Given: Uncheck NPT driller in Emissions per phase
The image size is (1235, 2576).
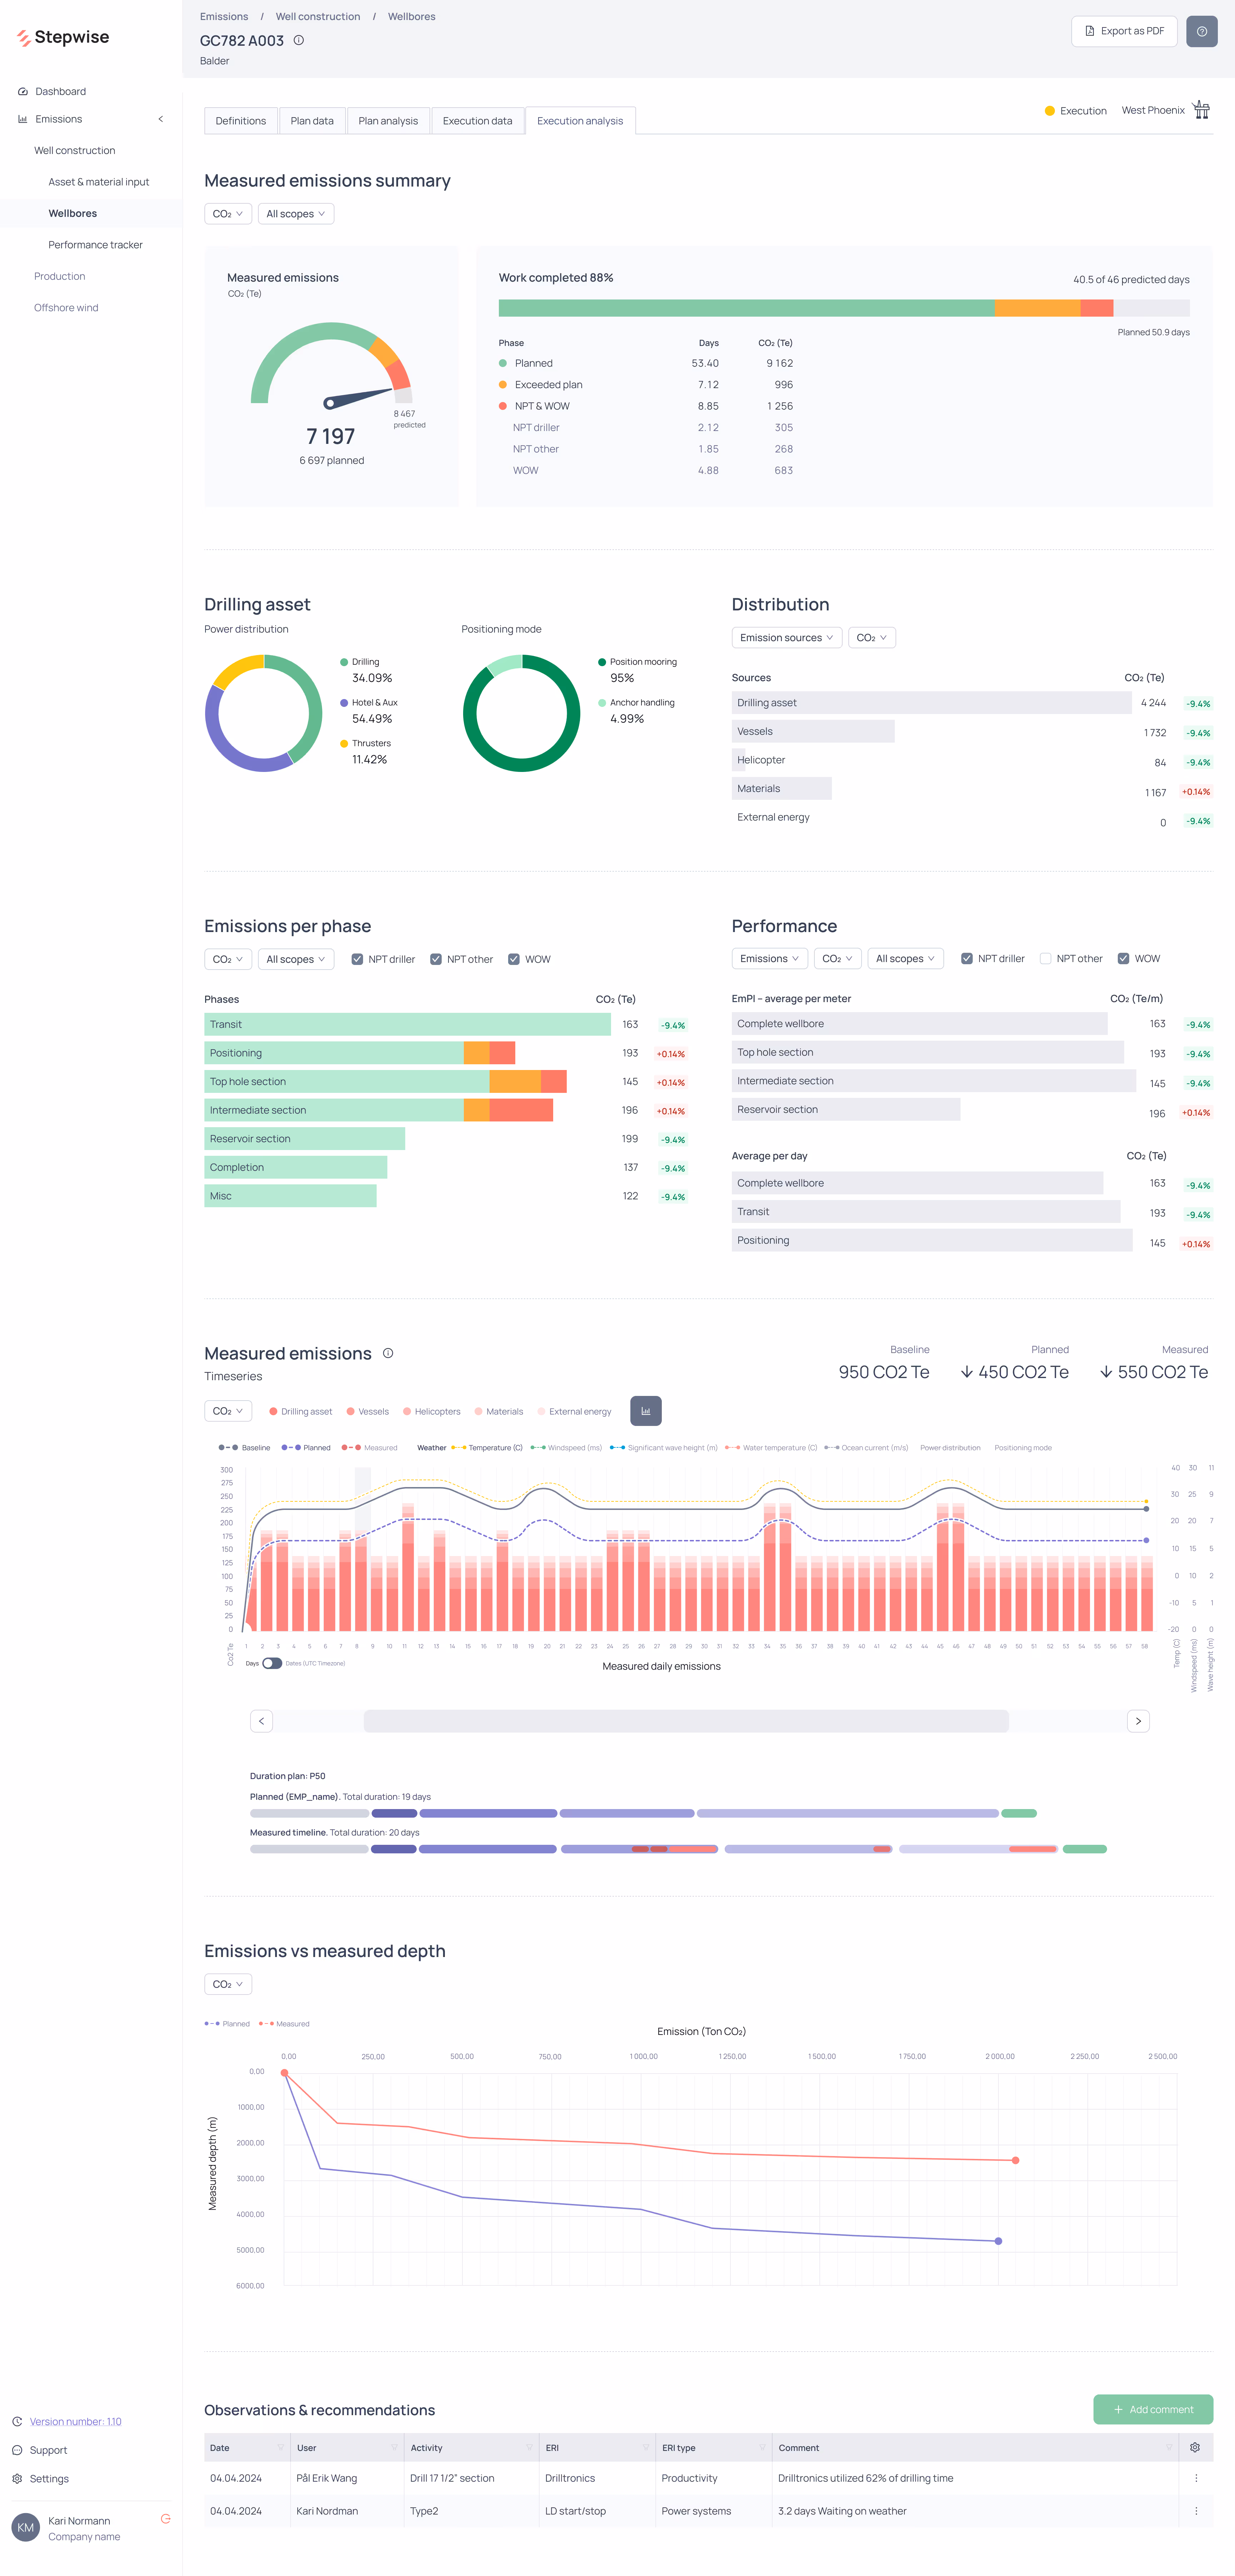Looking at the screenshot, I should click(x=357, y=959).
